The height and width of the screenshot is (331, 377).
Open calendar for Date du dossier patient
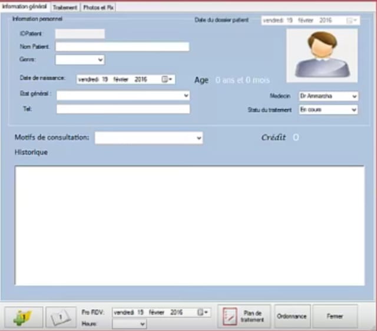click(x=352, y=20)
